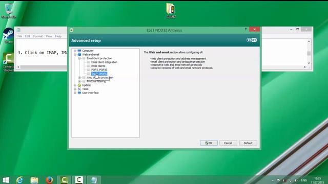Screen dimensions: 328x184
Task: Switch to Camtasia Recorder white taskbar icon
Action: (79, 180)
